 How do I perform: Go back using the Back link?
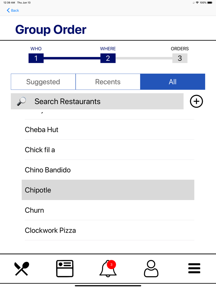(x=12, y=10)
